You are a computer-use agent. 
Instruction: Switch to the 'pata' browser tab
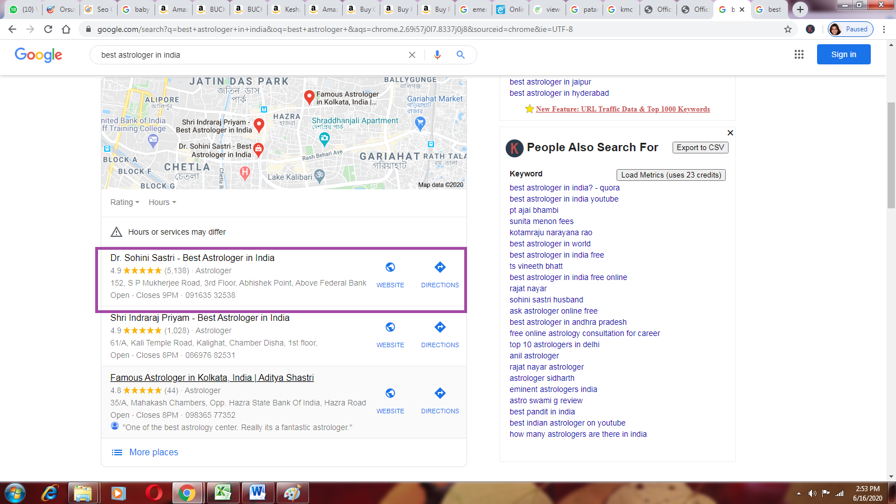click(x=584, y=9)
